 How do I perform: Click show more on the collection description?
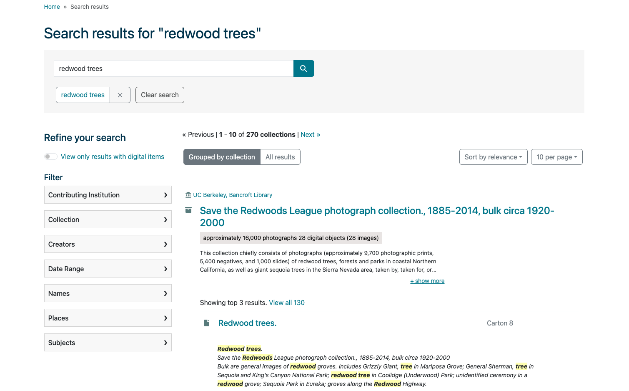[x=427, y=280]
